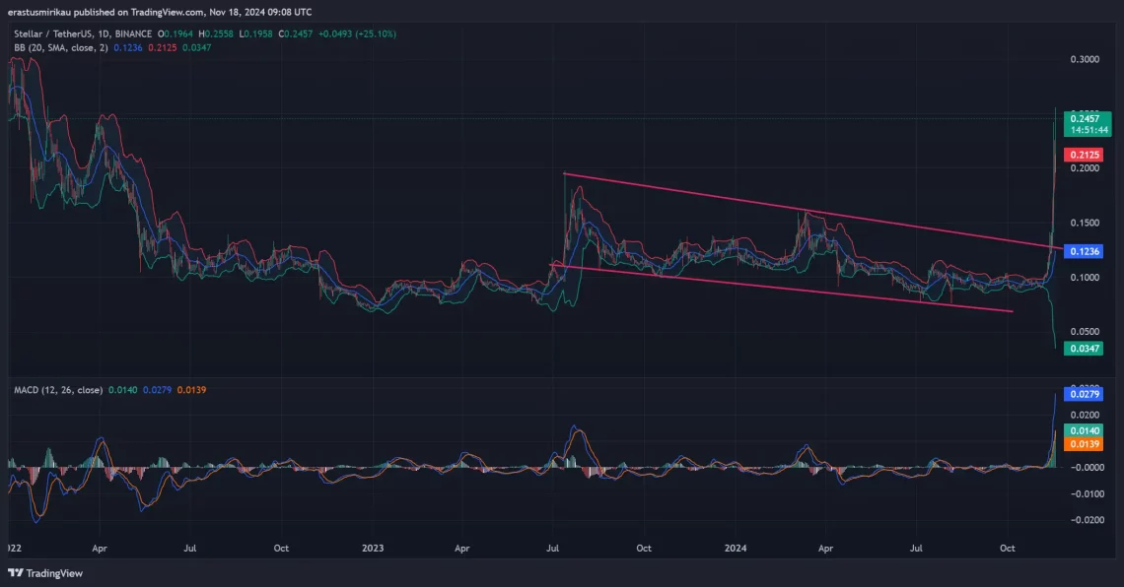Click the Stellar / TetherUS symbol name

tap(54, 33)
